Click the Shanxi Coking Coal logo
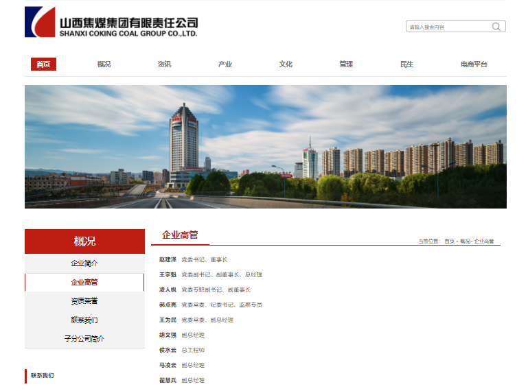The height and width of the screenshot is (391, 528). pyautogui.click(x=111, y=23)
